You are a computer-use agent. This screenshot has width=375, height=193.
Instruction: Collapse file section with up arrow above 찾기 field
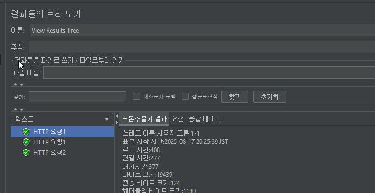(x=16, y=84)
